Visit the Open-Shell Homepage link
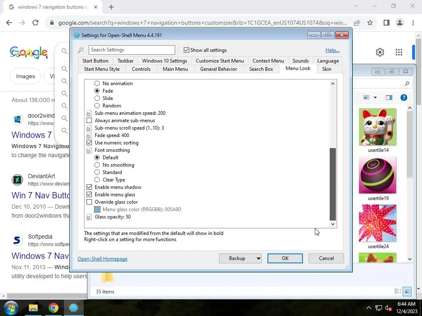Viewport: 422px width, 316px height. (x=103, y=259)
